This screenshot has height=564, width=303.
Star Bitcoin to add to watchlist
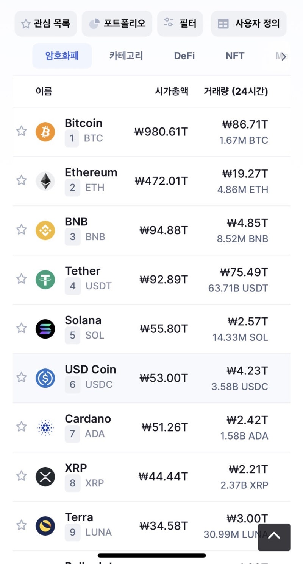[22, 131]
